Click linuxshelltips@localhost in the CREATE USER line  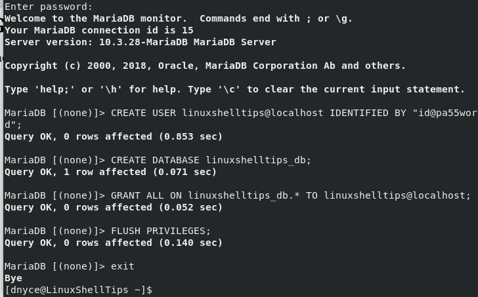point(252,113)
